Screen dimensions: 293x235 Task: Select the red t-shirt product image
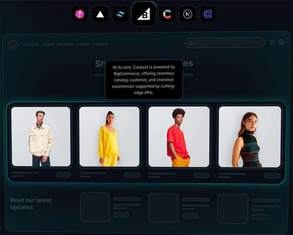coord(179,136)
